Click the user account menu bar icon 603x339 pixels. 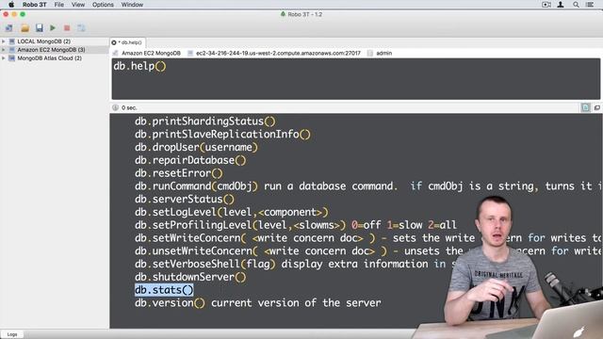(561, 5)
